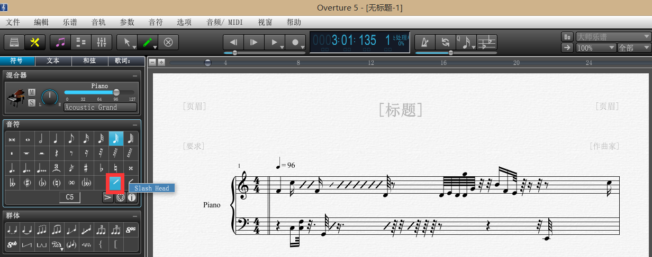
Task: Select the natural accidental in palette
Action: 115,168
